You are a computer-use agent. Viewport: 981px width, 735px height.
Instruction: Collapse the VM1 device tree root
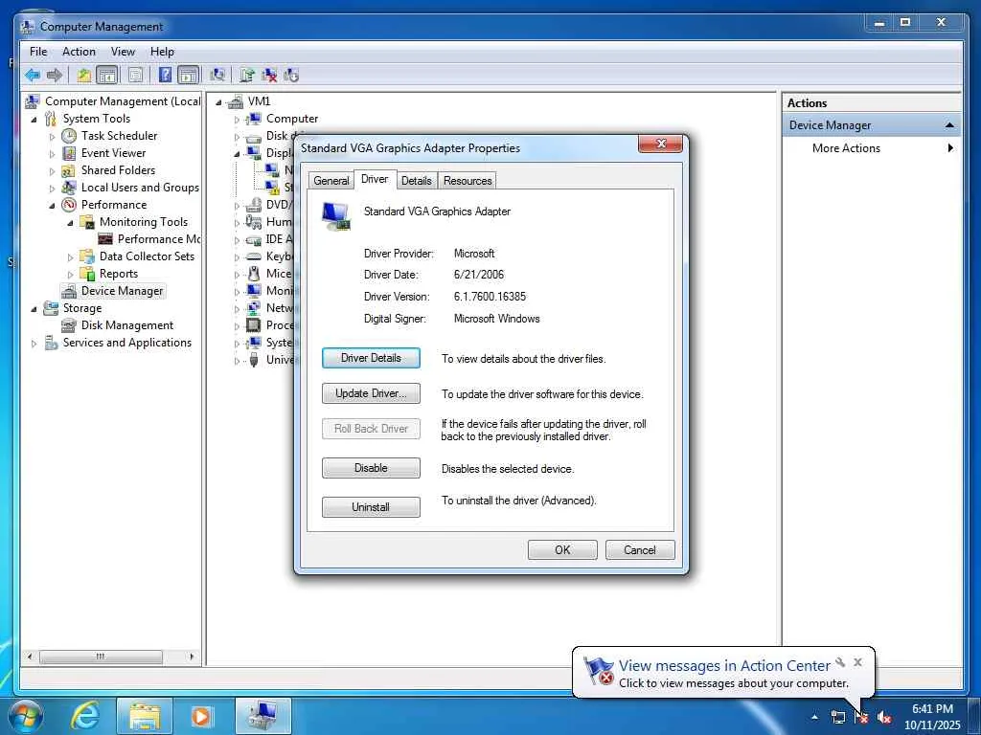pos(218,101)
